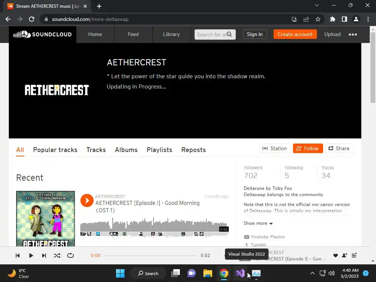Switch to the Popular tracks tab
Screen dimensions: 376x282
pyautogui.click(x=55, y=150)
